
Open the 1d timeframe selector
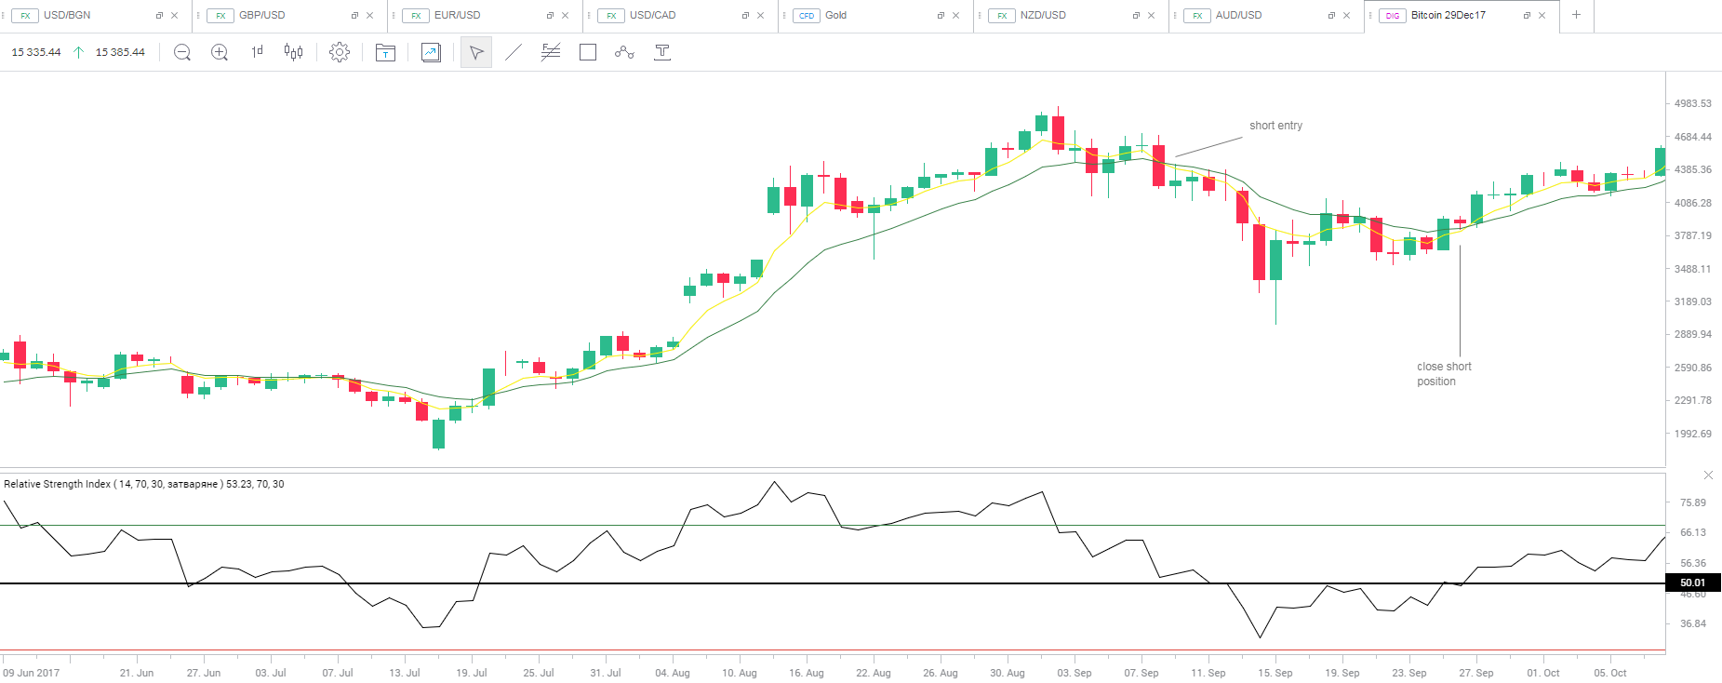click(257, 52)
